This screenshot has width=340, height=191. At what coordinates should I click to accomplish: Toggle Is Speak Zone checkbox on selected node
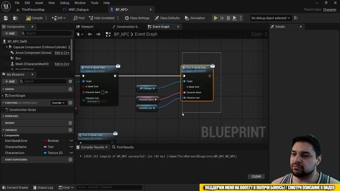(202, 87)
